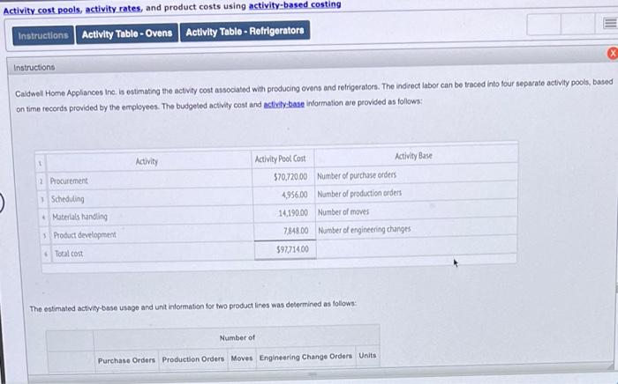
Task: Follow the 'Activity cost pools' link
Action: (41, 11)
